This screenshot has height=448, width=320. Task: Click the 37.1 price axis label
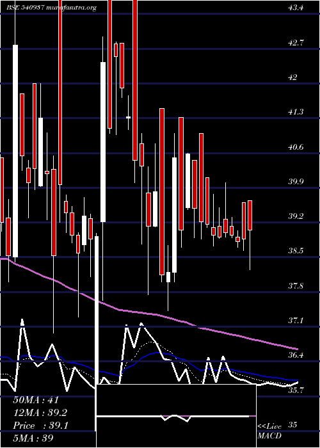296,321
